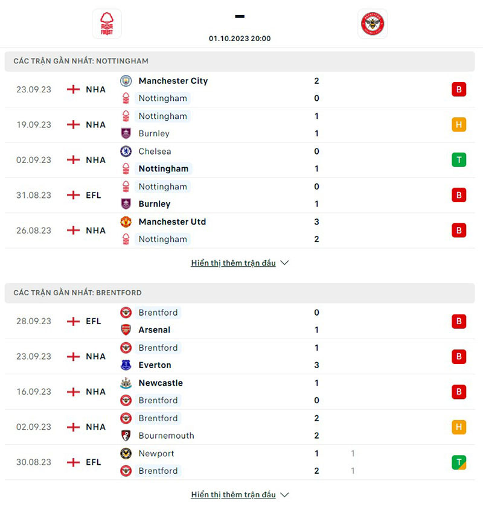The width and height of the screenshot is (483, 513).
Task: Click the yellow H badge for the Burnley draw
Action: pos(459,124)
